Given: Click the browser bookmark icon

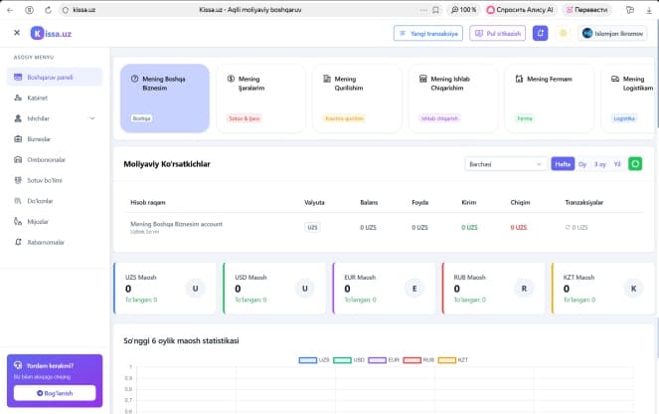Looking at the screenshot, I should pos(435,10).
